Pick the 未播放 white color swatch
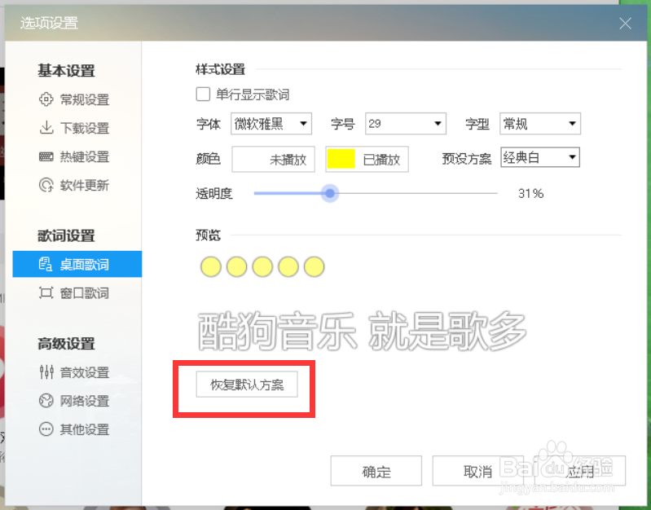The height and width of the screenshot is (510, 651). tap(273, 159)
